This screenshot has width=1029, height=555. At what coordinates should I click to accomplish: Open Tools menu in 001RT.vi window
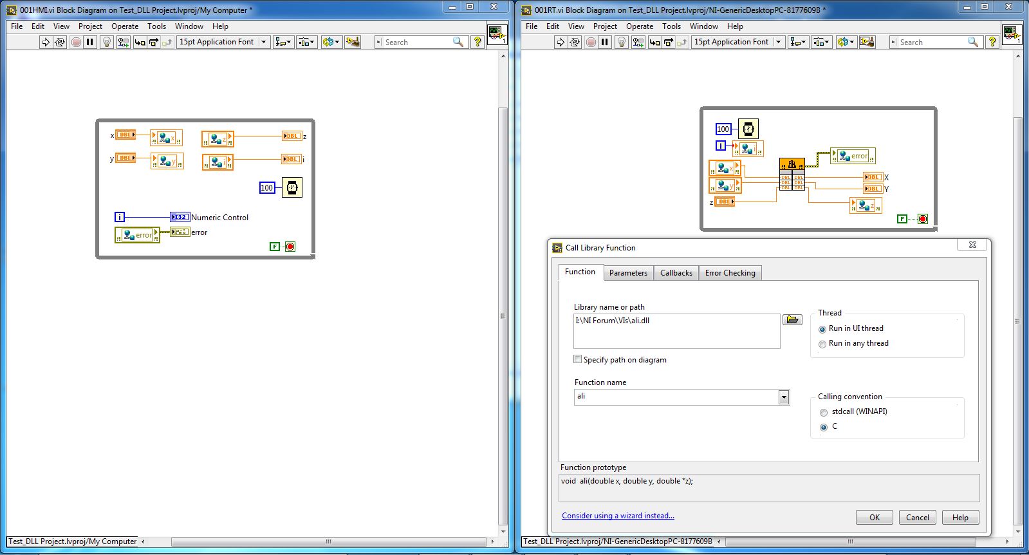[671, 26]
